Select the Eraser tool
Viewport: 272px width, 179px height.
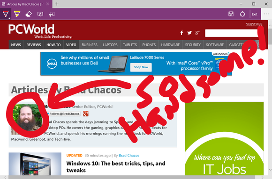[x=29, y=14]
